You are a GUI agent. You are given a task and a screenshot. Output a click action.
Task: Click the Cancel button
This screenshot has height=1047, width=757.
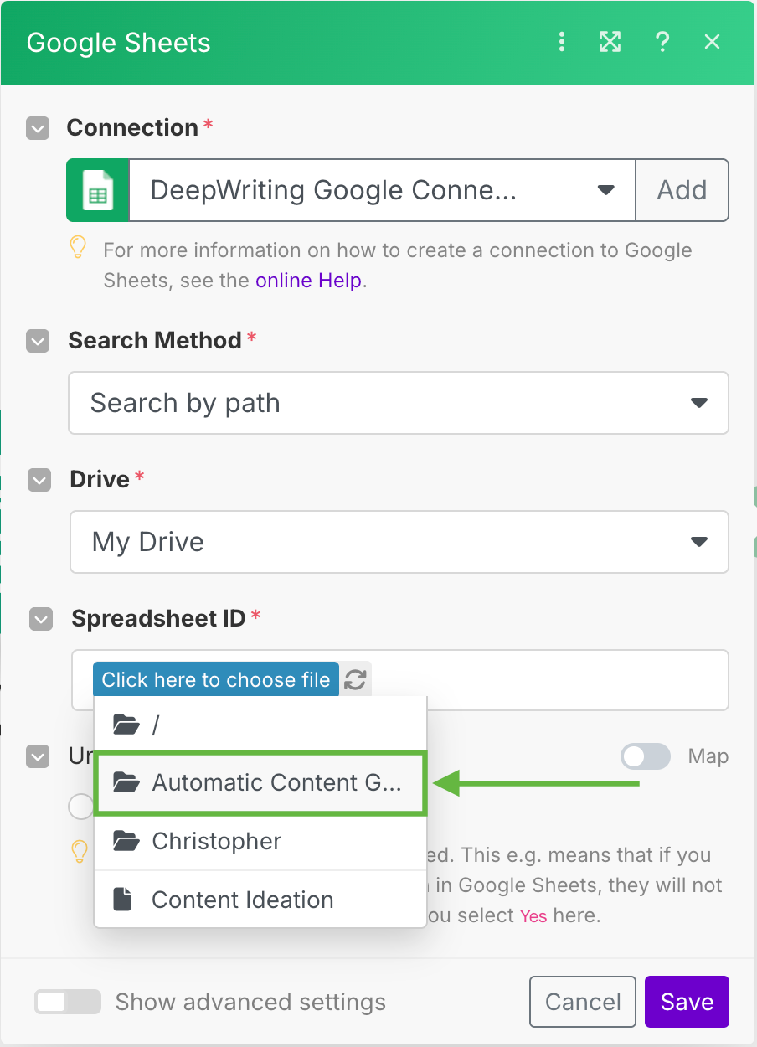click(583, 1002)
